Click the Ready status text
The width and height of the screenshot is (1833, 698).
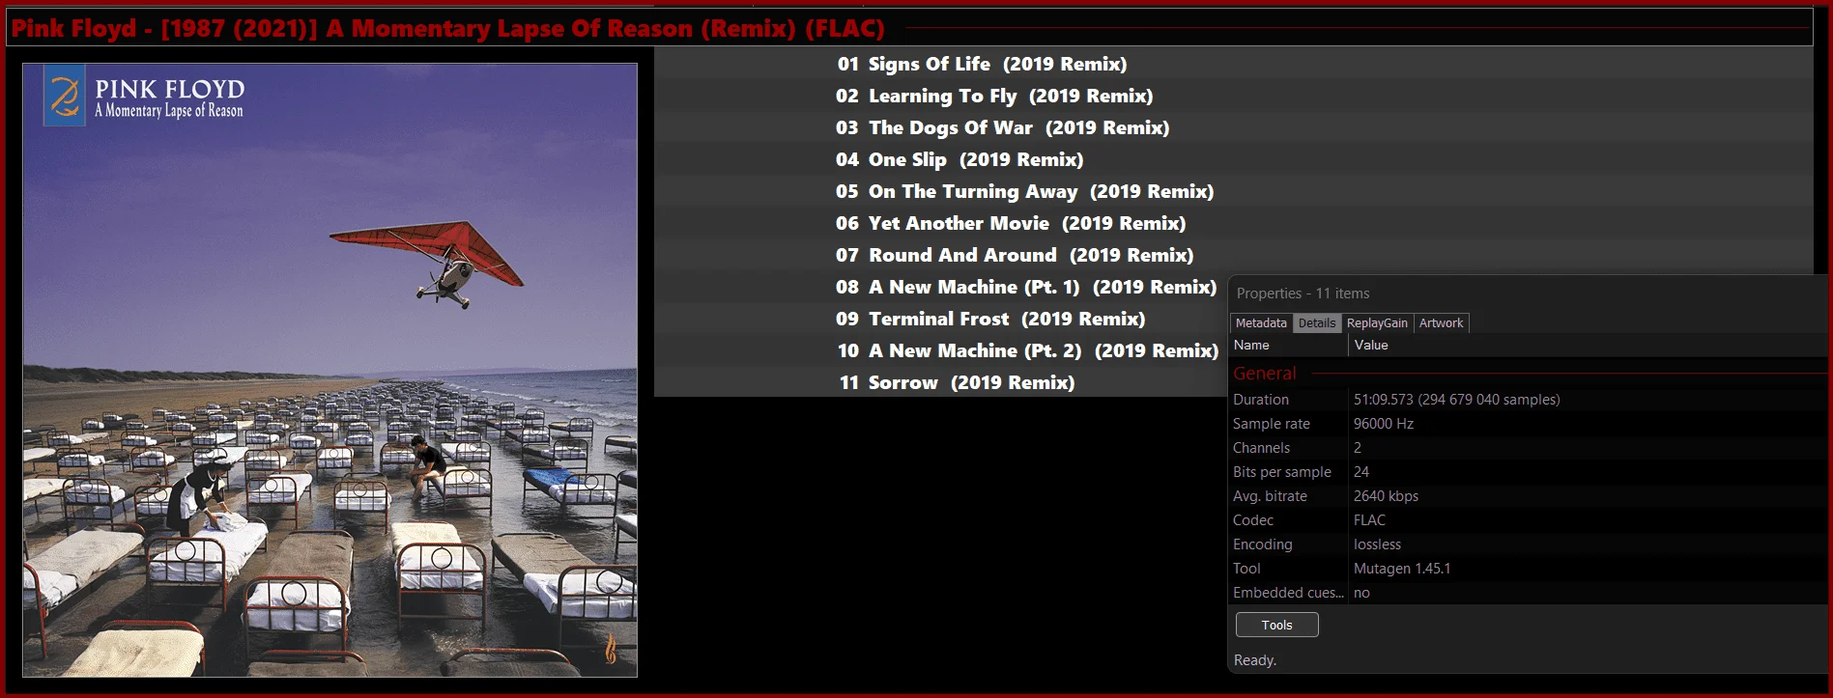click(x=1254, y=660)
